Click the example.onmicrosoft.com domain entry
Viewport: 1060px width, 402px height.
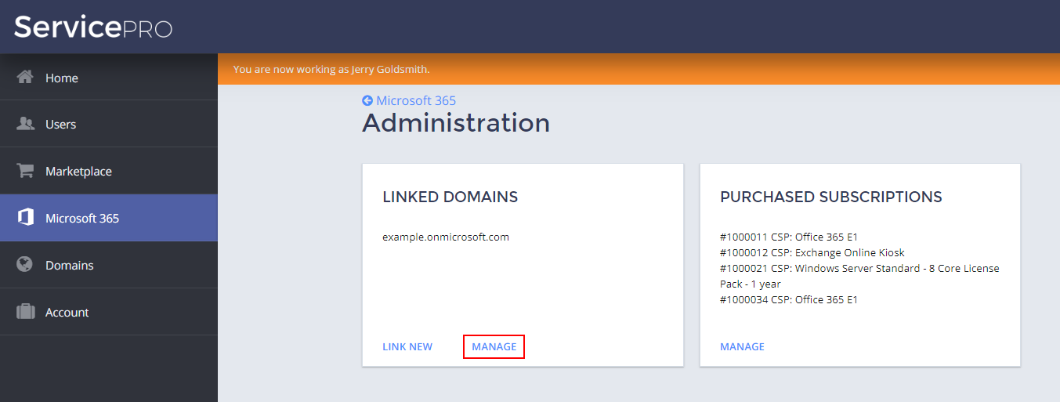(x=446, y=237)
